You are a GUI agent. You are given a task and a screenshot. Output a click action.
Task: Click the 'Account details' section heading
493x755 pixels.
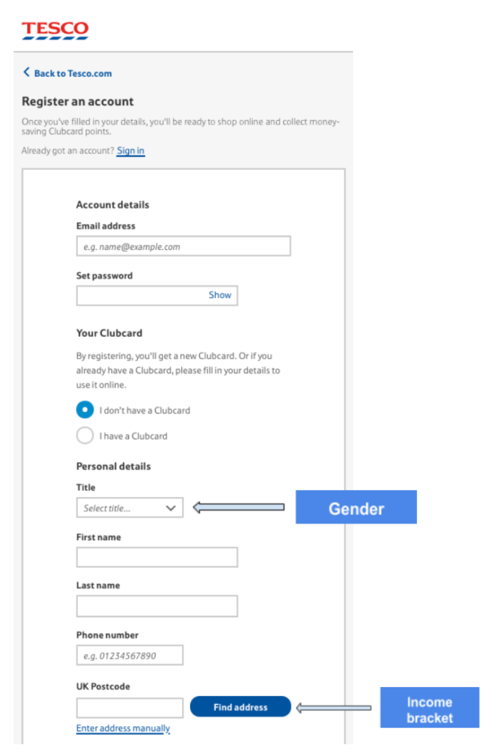113,205
